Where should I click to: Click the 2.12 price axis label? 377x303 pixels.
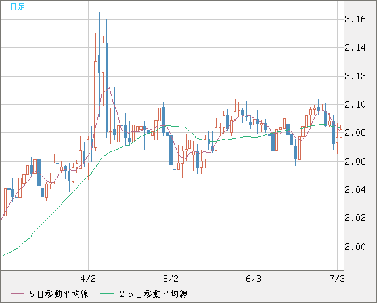click(355, 76)
